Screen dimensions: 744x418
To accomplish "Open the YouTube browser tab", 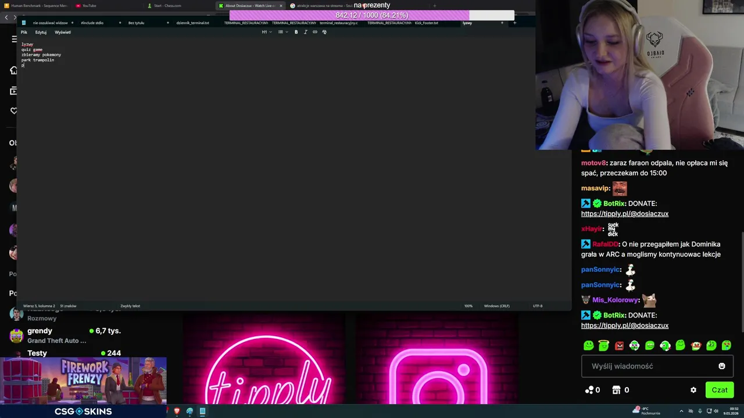I will 89,6.
